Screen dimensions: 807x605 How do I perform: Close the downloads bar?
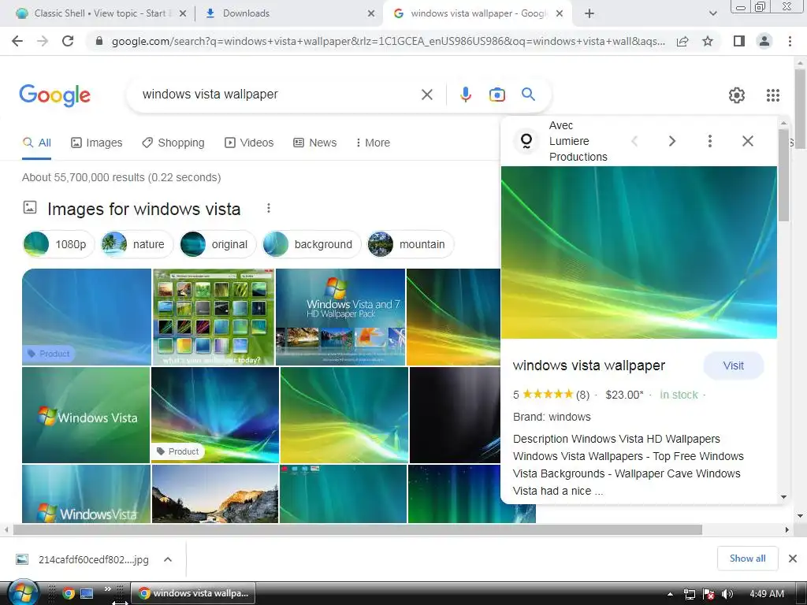[x=793, y=559]
